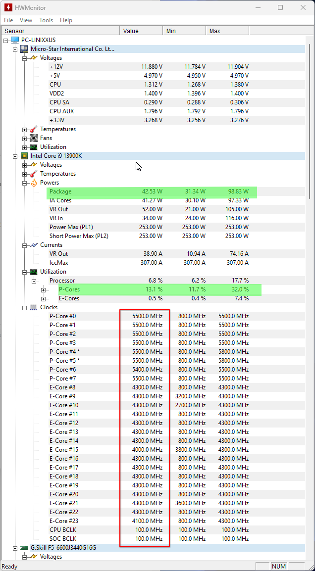Expand the Fans section

24,138
